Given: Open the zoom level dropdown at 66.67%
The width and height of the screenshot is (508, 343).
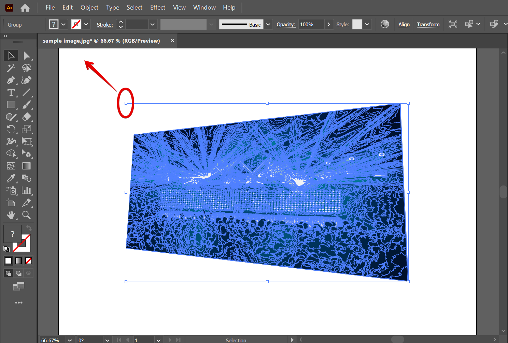Looking at the screenshot, I should [x=70, y=340].
